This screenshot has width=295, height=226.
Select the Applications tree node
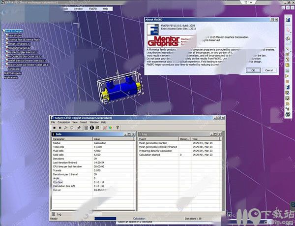[11, 77]
